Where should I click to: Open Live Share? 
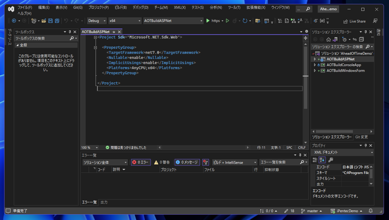coord(354,21)
